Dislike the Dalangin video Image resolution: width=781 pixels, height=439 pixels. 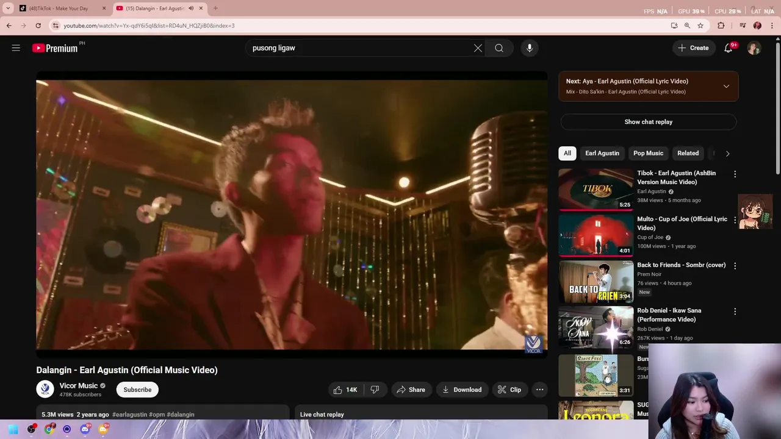(375, 390)
